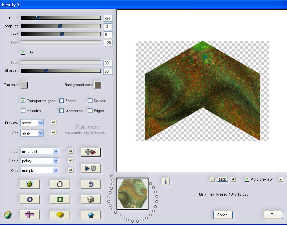Click the Msb_Flex_Preset_13-5-12.q2q preset name
This screenshot has width=287, height=225.
(x=224, y=194)
